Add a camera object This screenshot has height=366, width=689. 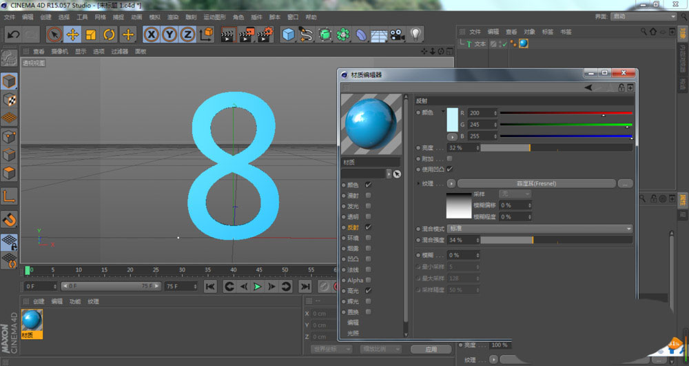coord(398,34)
